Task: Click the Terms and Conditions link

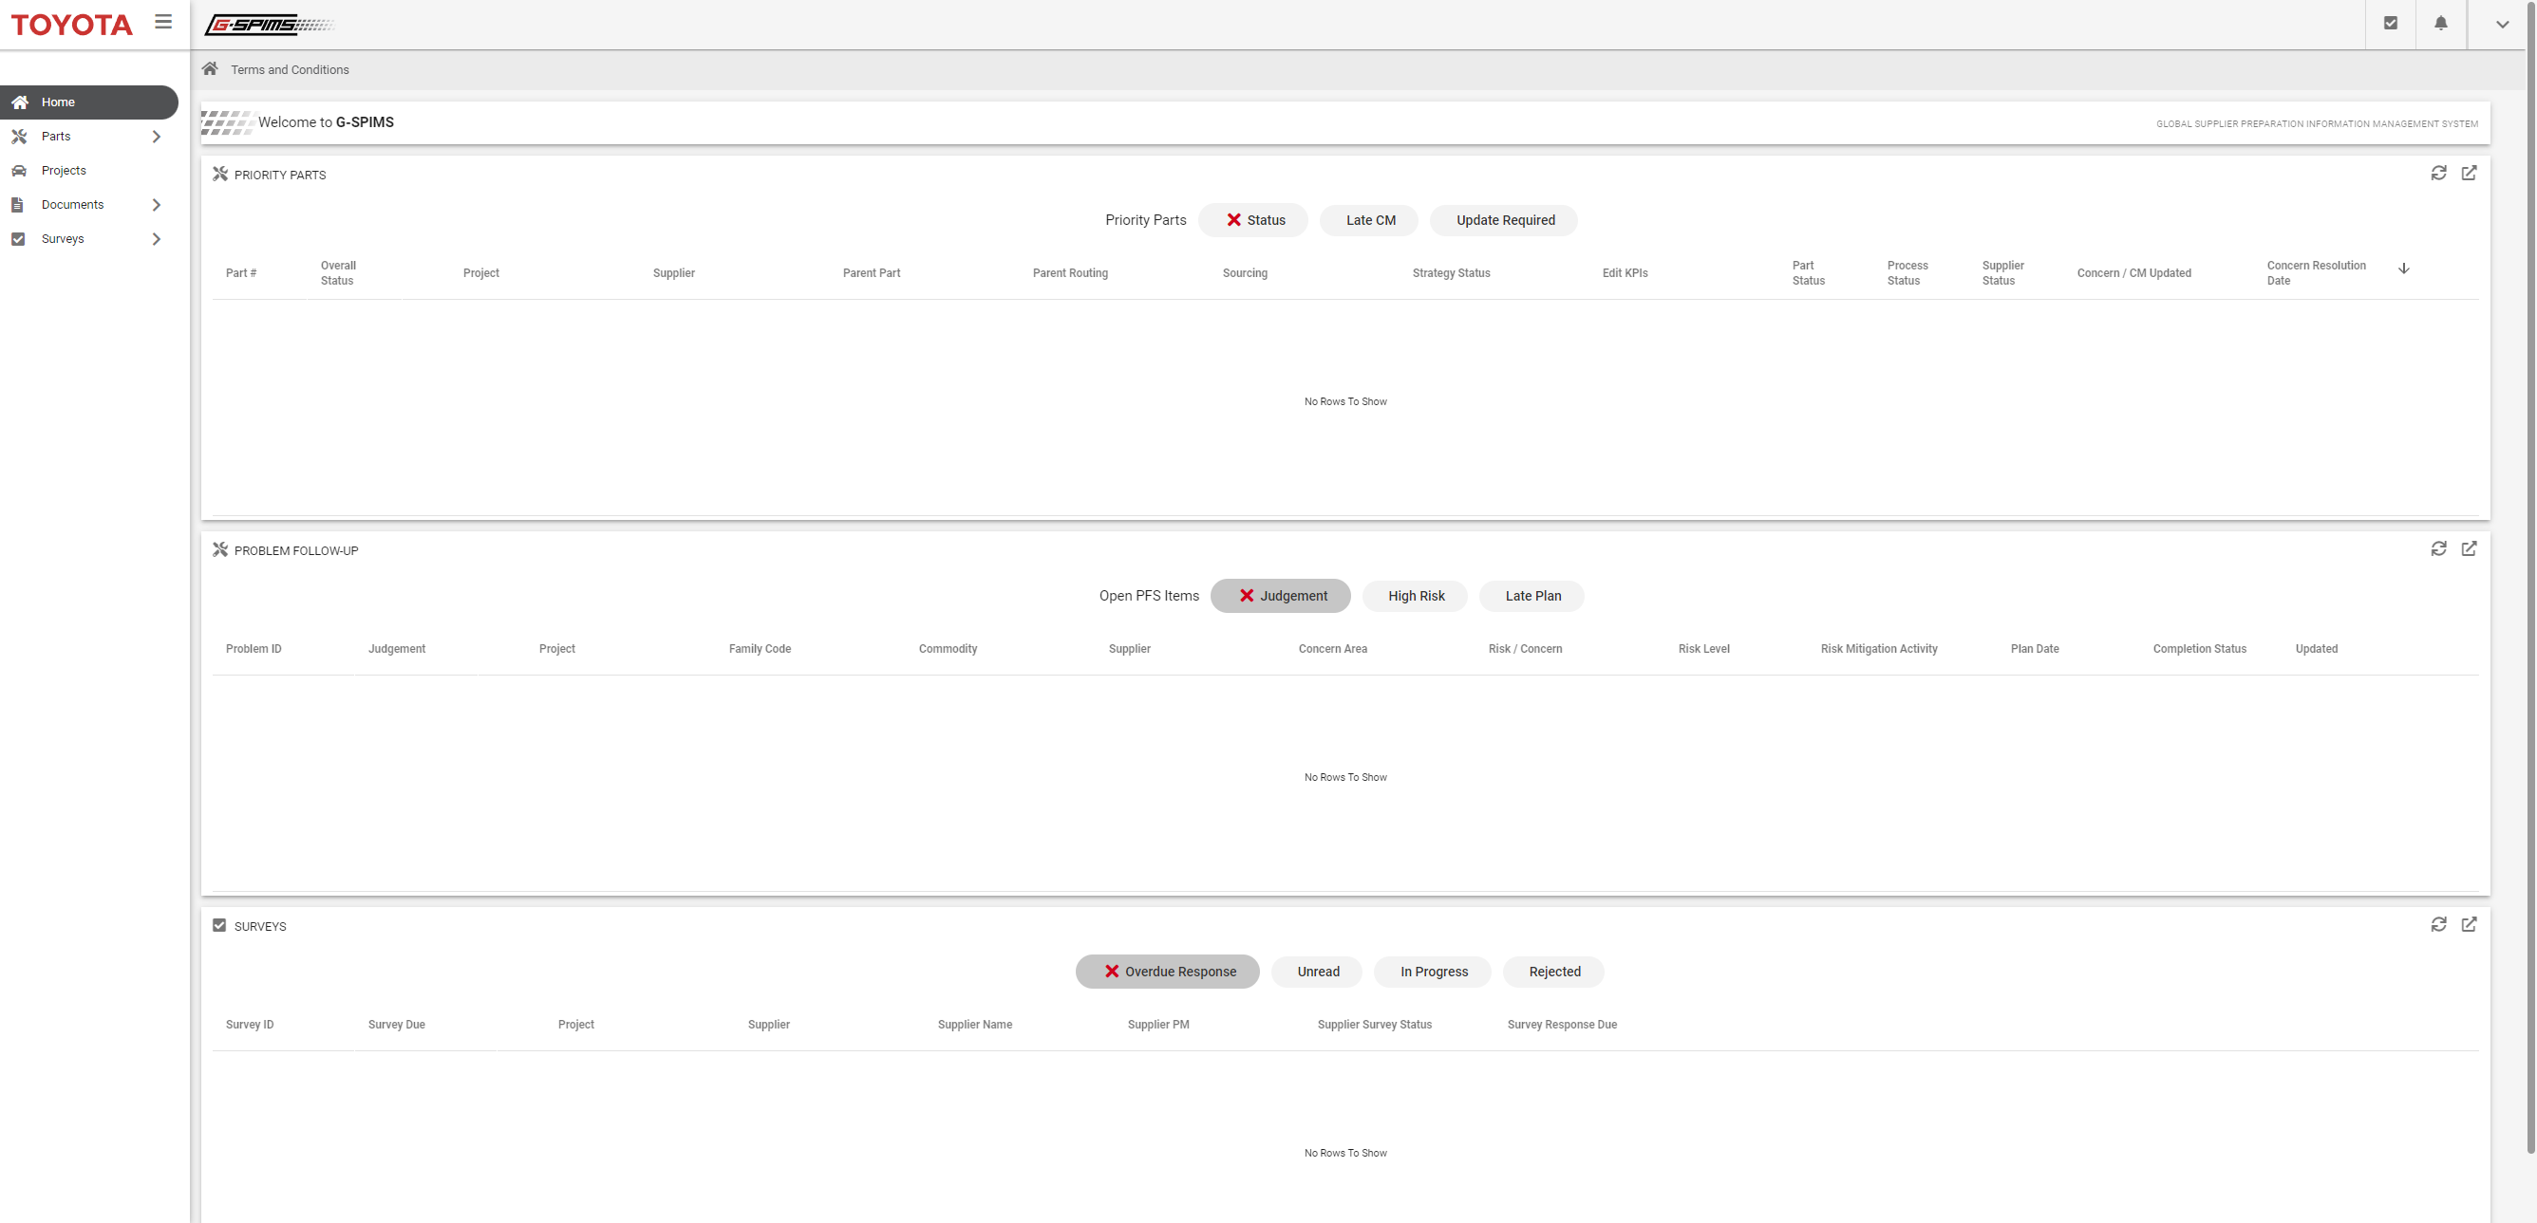Action: click(290, 70)
